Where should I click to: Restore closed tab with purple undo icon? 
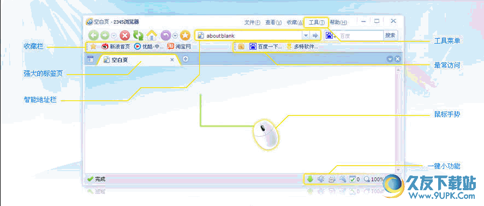[166, 35]
